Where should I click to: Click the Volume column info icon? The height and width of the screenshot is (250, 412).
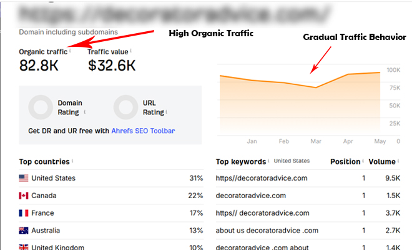click(398, 161)
